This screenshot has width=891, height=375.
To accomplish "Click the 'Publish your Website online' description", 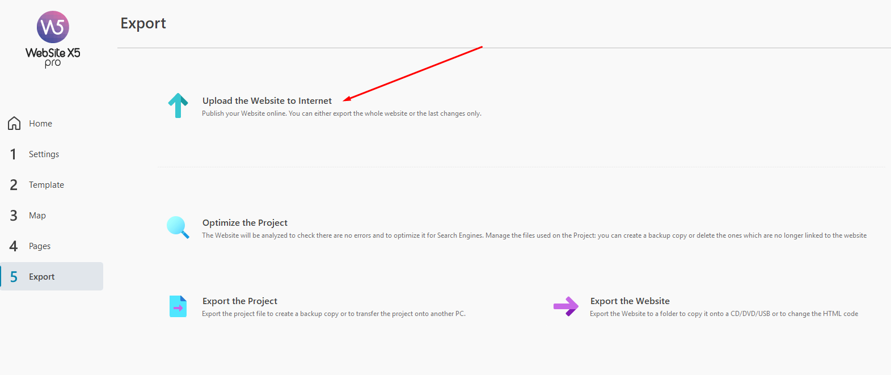I will (x=341, y=113).
